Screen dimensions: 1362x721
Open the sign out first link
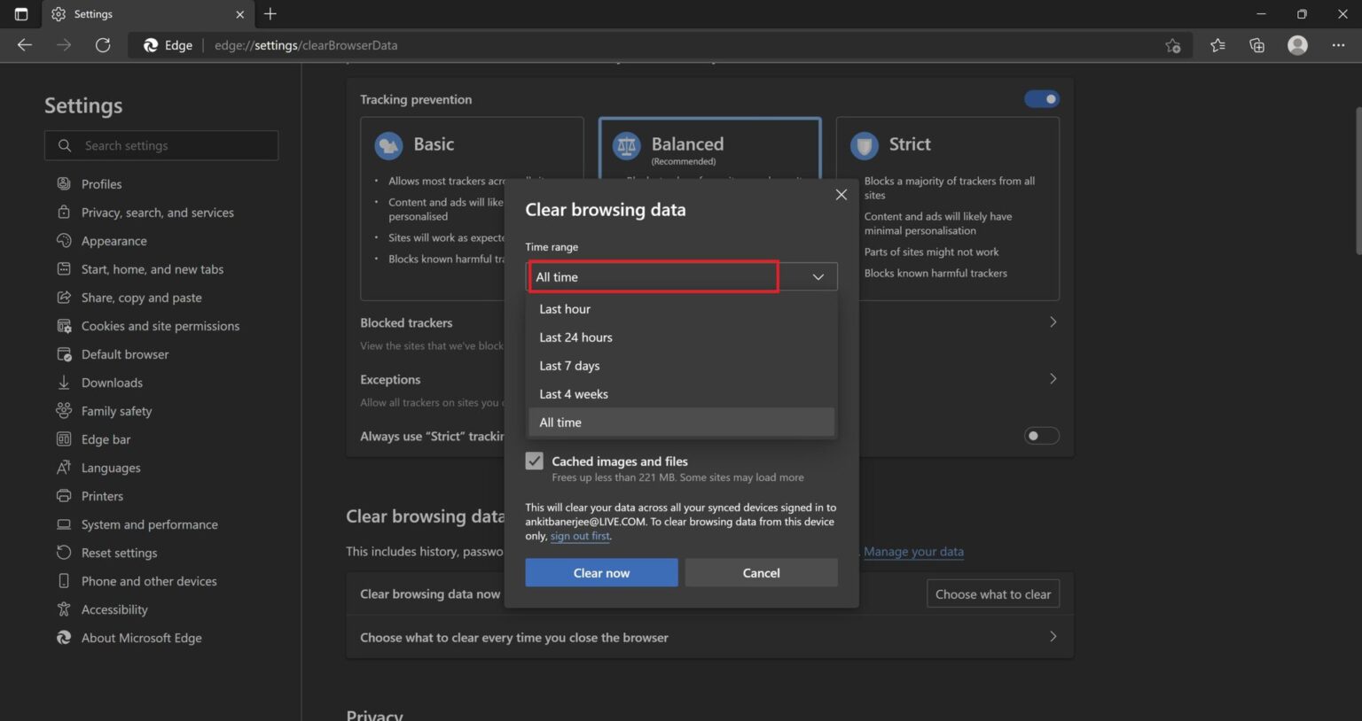[580, 535]
